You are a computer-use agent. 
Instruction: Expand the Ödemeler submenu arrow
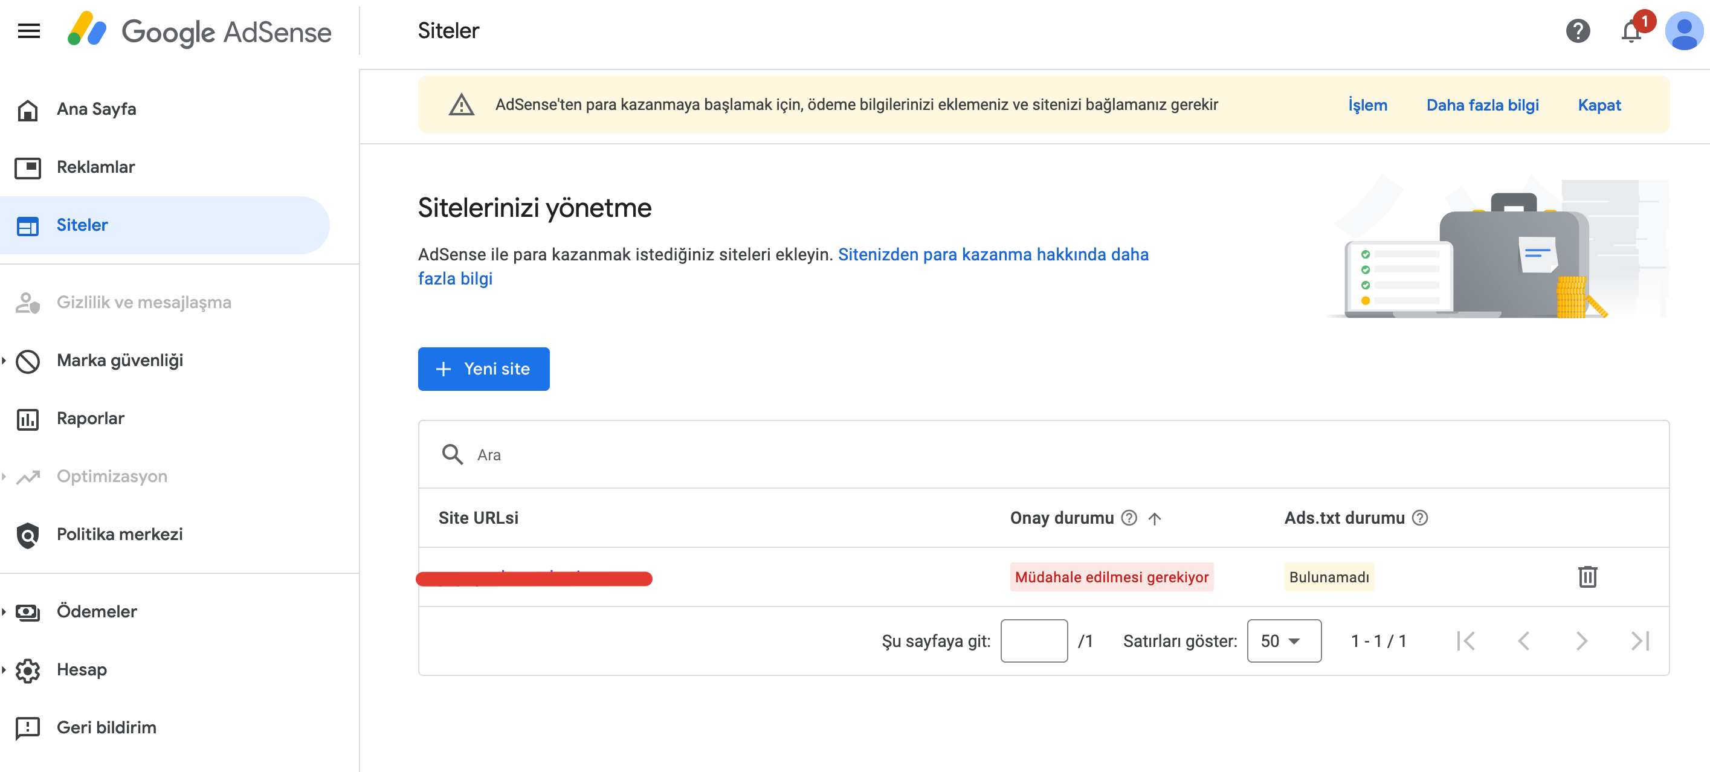coord(4,612)
